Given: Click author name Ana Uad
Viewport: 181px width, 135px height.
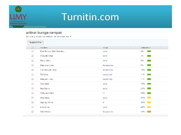Looking at the screenshot, I should (x=44, y=84).
